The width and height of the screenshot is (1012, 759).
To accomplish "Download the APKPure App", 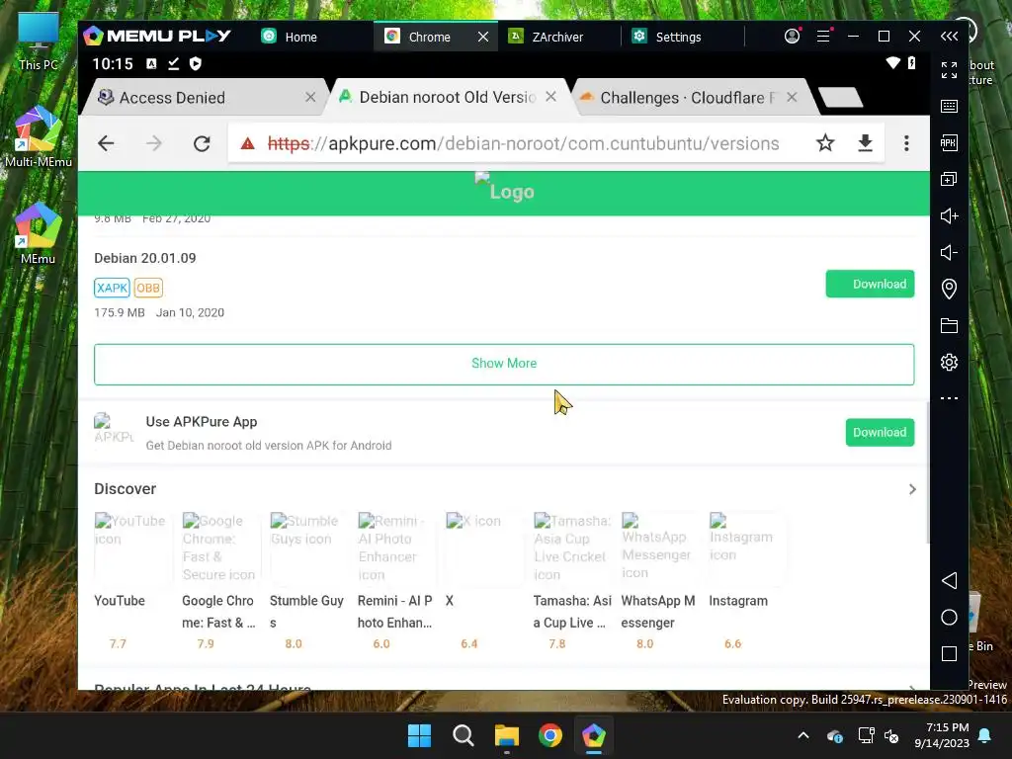I will pyautogui.click(x=880, y=433).
